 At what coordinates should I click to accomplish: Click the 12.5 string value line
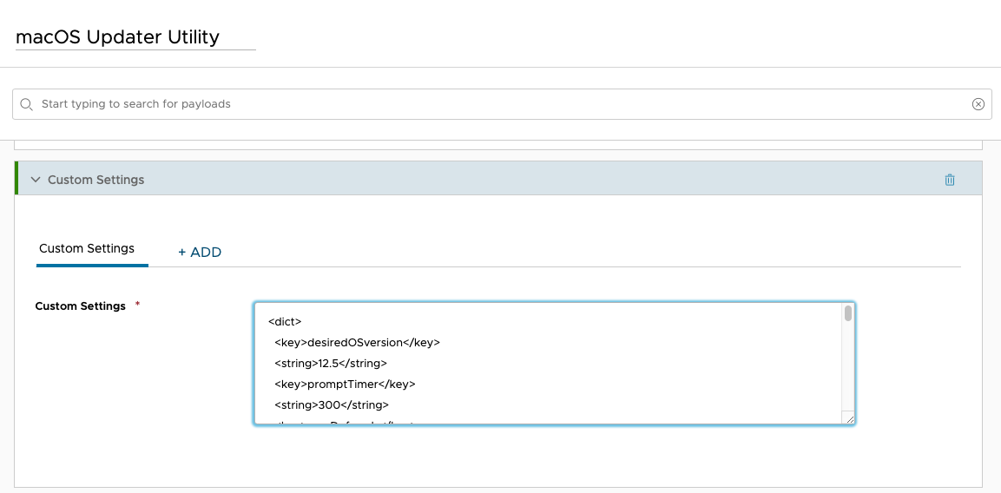coord(331,364)
